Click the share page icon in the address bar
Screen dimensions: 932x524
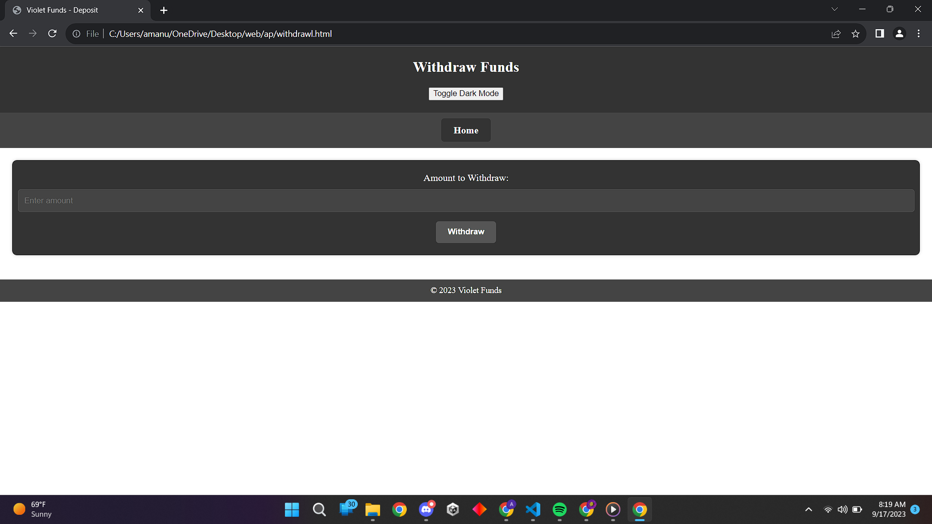tap(836, 33)
